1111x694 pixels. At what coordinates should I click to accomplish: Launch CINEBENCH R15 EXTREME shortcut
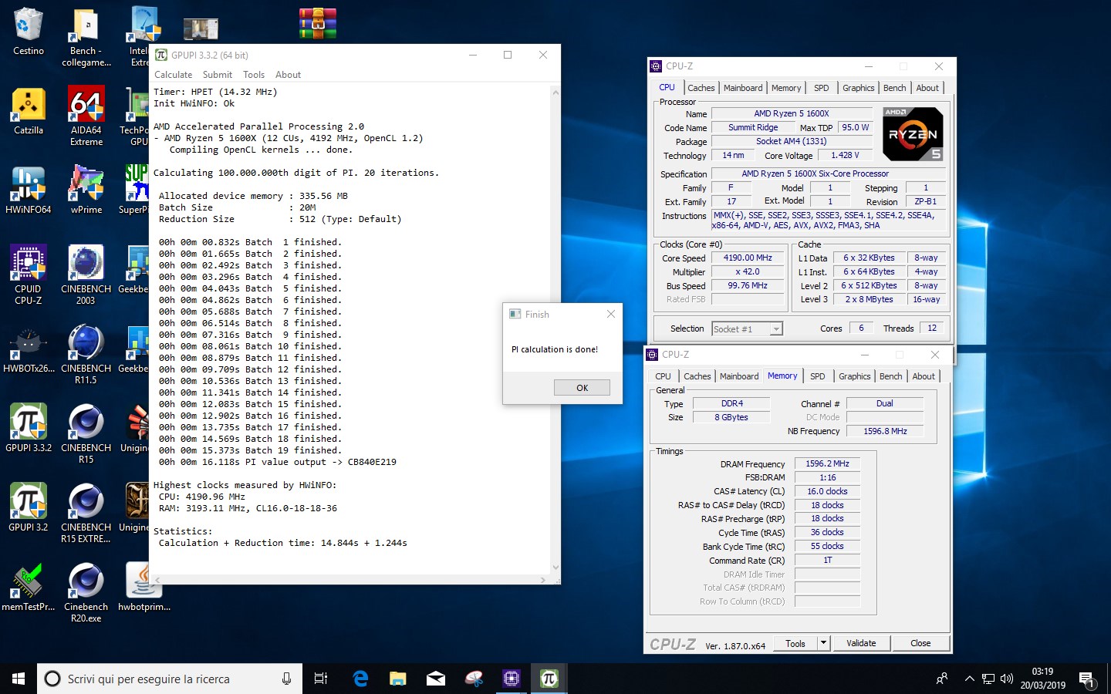(86, 514)
